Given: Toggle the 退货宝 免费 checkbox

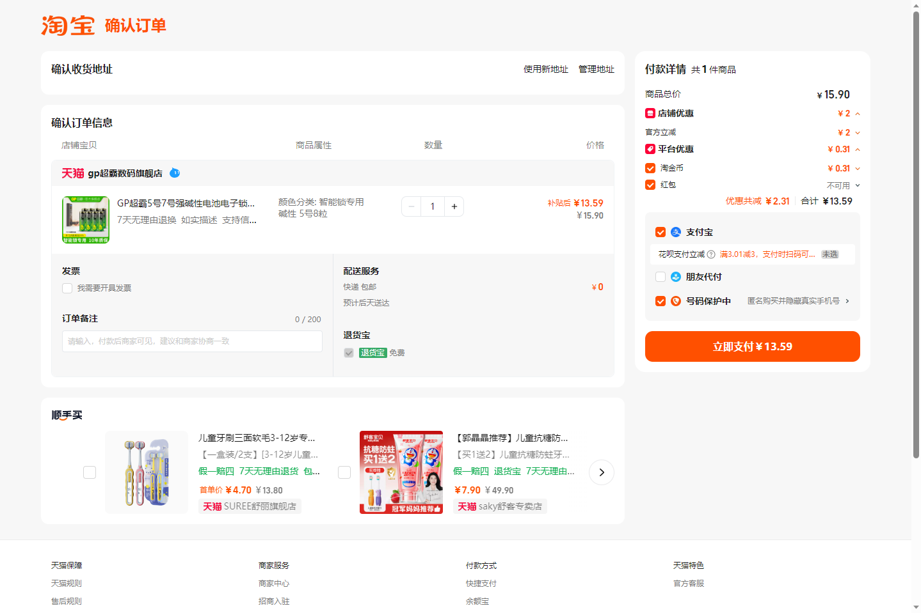Looking at the screenshot, I should (x=349, y=353).
